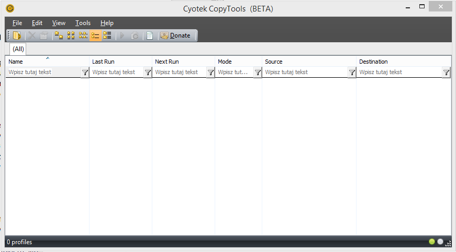Click the '0 profiles' status text
Image resolution: width=456 pixels, height=252 pixels.
(19, 242)
